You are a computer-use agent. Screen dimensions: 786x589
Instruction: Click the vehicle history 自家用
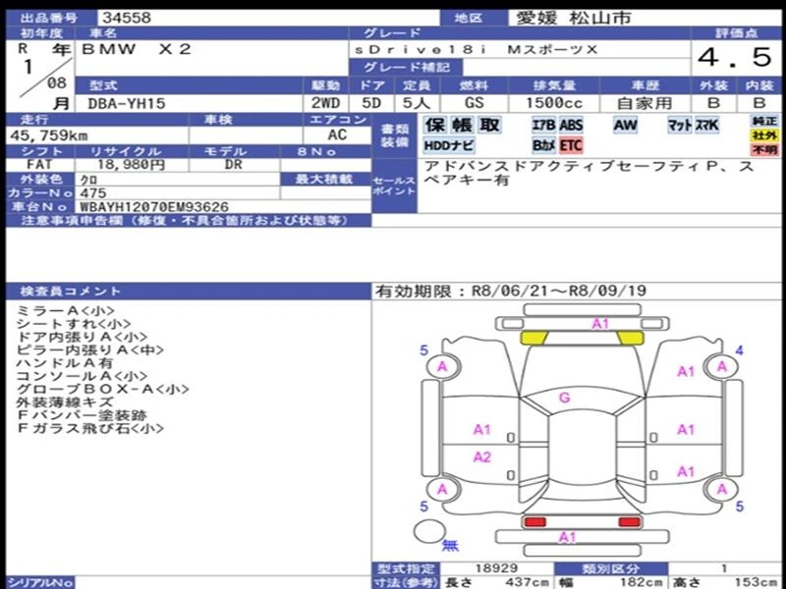click(645, 103)
